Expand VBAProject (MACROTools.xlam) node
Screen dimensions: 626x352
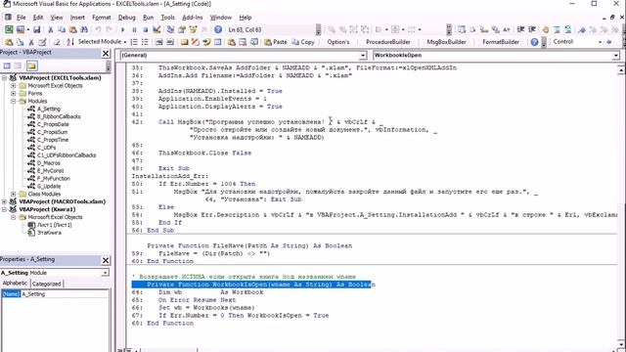click(4, 201)
